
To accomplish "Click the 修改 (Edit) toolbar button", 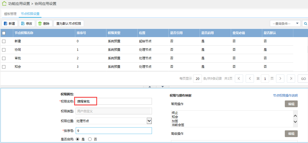I will coord(27,24).
